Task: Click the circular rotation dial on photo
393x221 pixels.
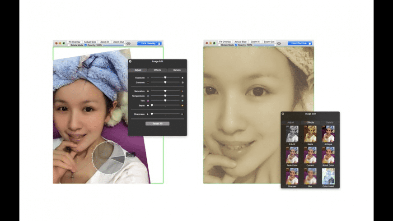Action: (108, 158)
